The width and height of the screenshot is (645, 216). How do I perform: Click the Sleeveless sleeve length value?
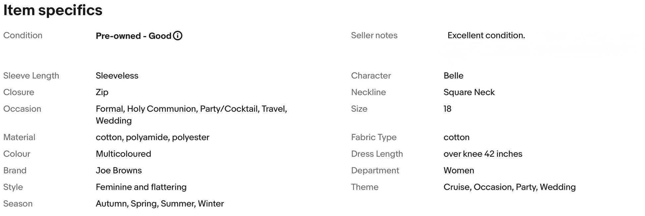(117, 76)
